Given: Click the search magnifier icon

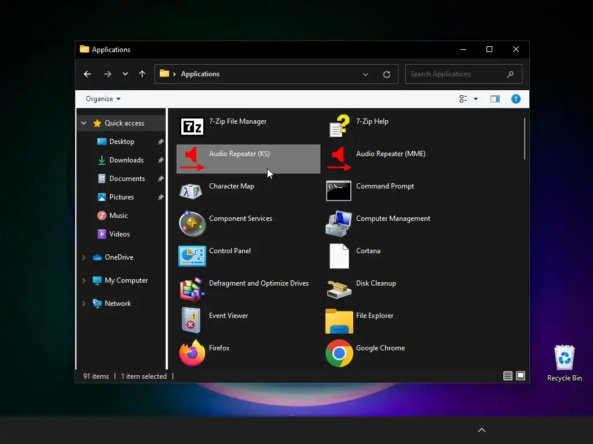Looking at the screenshot, I should coord(510,74).
